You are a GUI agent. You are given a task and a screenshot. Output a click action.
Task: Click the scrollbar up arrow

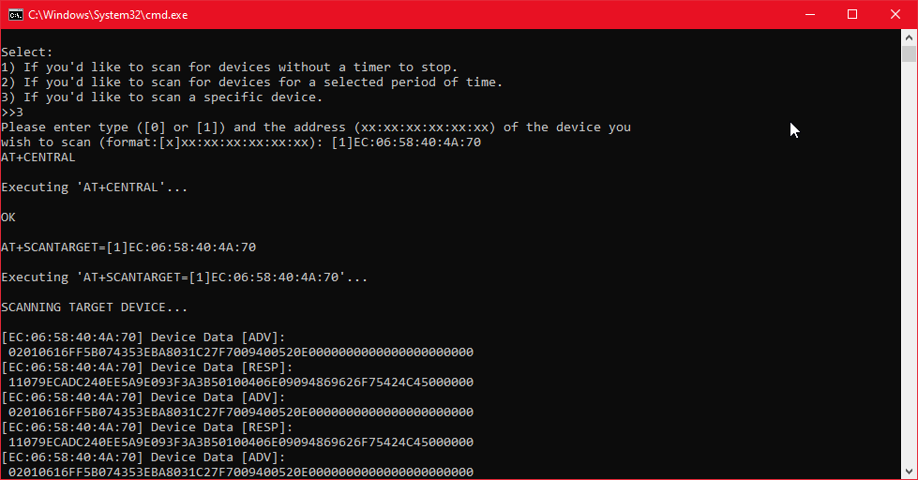coord(909,37)
